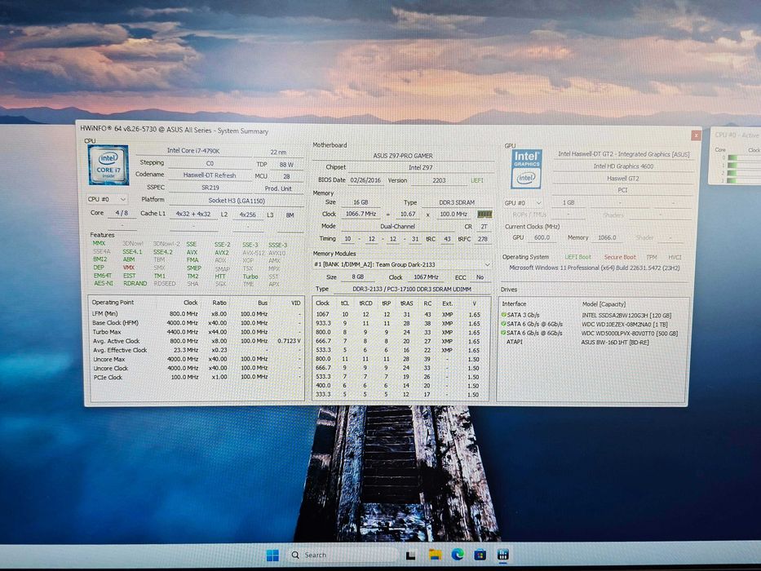Click the core 0 usage bar in the CPU #0 Active window
The height and width of the screenshot is (571, 761).
click(x=744, y=157)
